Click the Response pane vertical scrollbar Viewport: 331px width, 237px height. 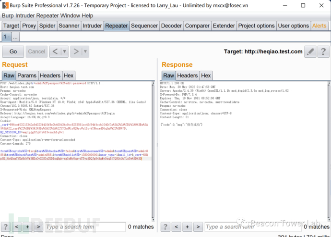click(329, 151)
